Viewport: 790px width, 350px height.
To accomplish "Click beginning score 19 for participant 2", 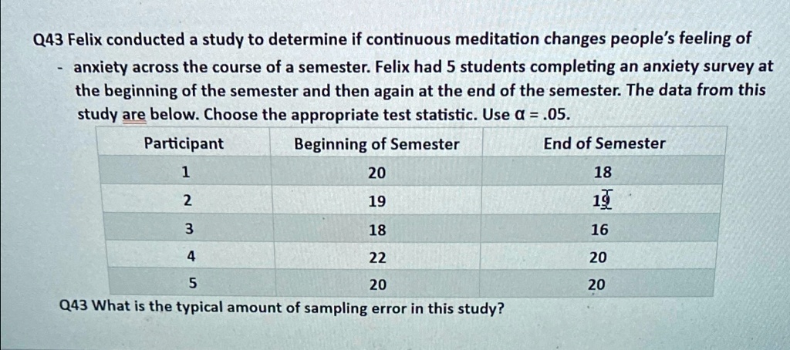I will [376, 202].
